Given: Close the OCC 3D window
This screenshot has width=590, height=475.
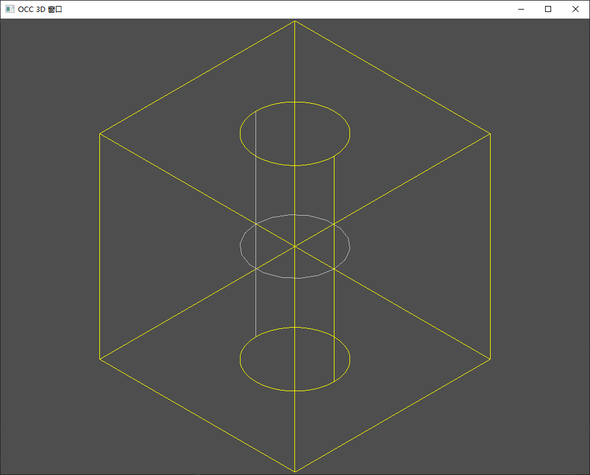Looking at the screenshot, I should click(x=575, y=9).
